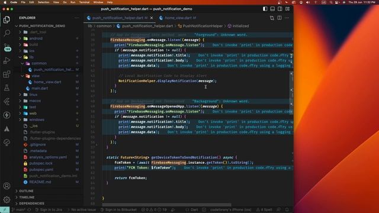Screen dimensions: 379x213
Task: Select the push_notification_helper.dart tab
Action: coord(120,18)
